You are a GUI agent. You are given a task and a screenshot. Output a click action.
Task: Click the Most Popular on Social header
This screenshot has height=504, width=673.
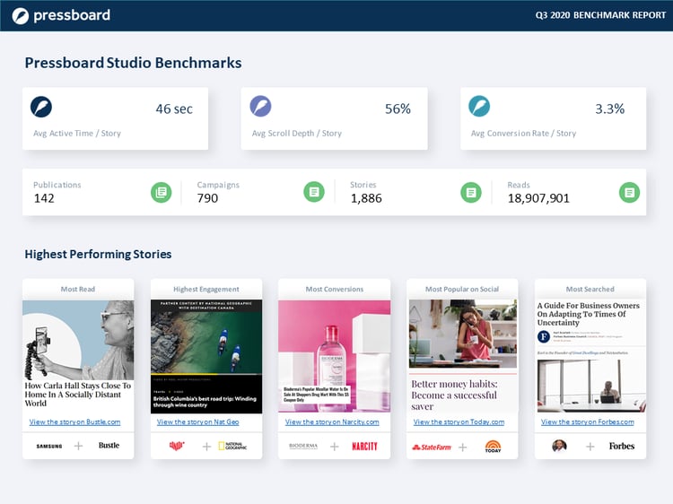(462, 289)
